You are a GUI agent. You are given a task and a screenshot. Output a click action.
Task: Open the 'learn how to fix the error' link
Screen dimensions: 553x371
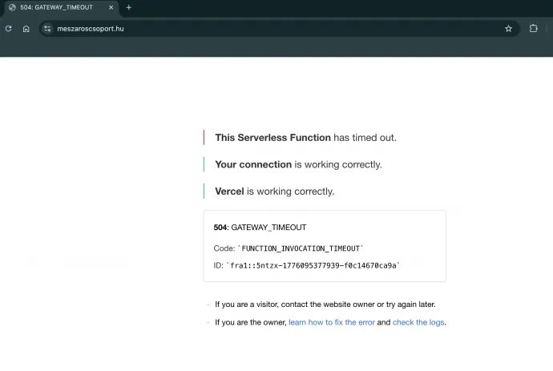click(x=332, y=322)
